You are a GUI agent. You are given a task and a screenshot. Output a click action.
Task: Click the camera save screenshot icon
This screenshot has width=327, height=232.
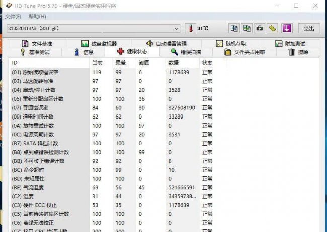[260, 28]
